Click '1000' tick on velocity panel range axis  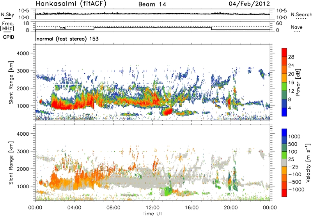coord(23,186)
